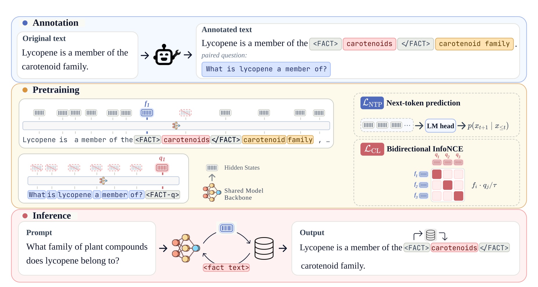Click the red L-CL loss badge
The width and height of the screenshot is (538, 287).
click(372, 149)
